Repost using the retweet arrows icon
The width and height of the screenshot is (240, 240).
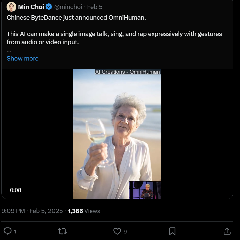[62, 231]
